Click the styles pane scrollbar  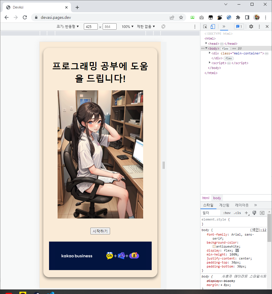pyautogui.click(x=269, y=228)
